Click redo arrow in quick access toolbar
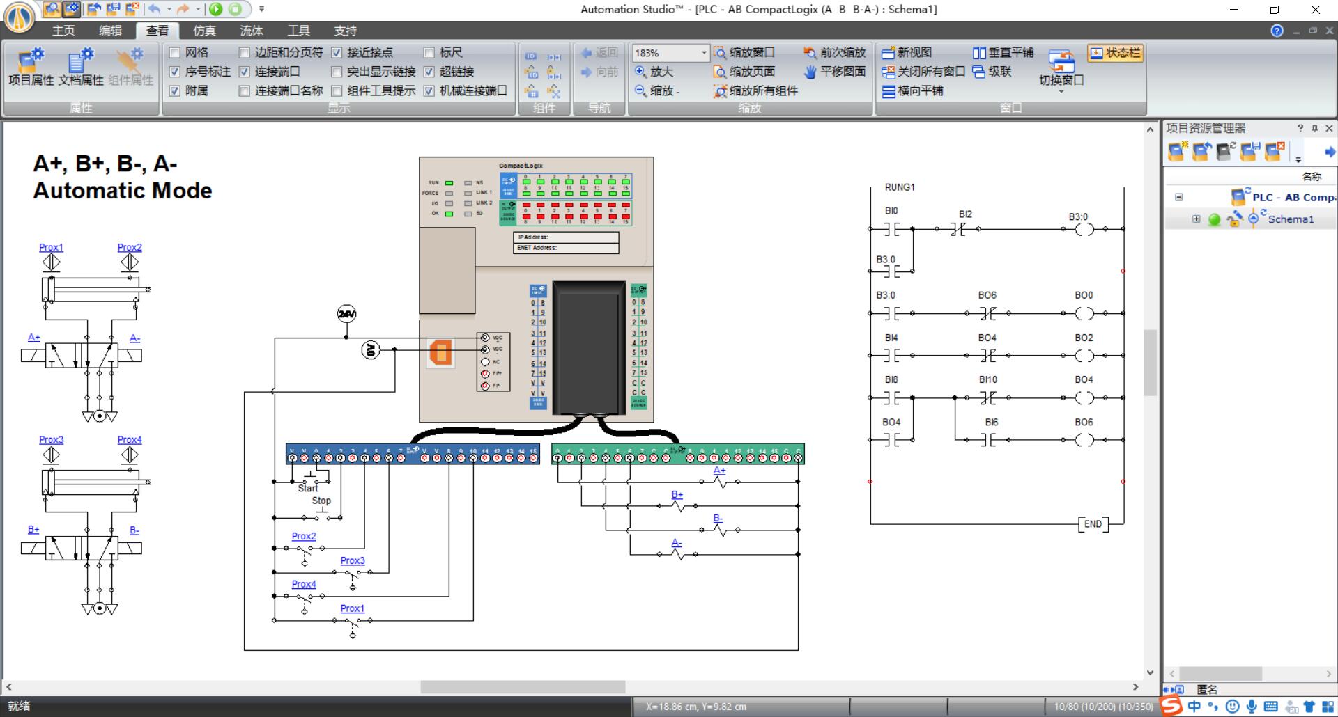Screen dimensions: 1338x717 tap(183, 9)
